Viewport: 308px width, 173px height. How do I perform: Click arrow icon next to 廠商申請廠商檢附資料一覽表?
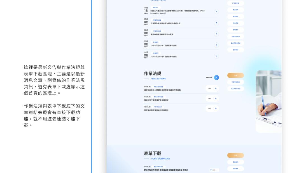click(216, 34)
